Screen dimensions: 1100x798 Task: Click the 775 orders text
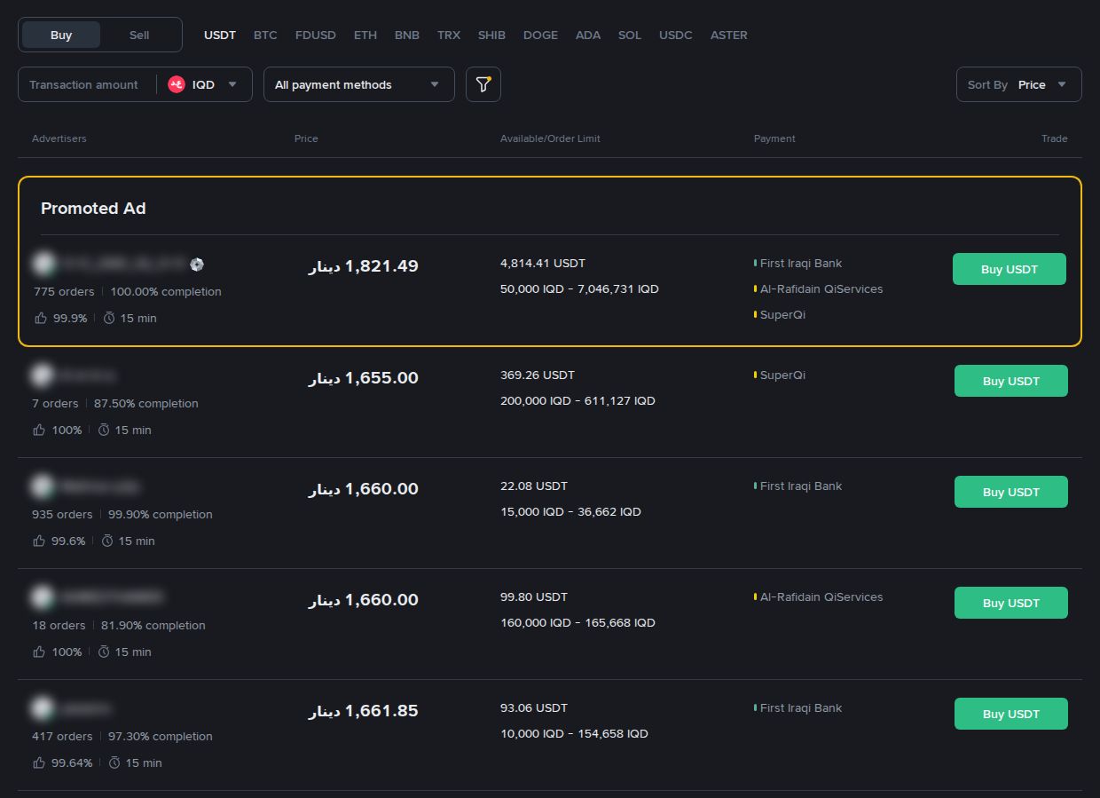point(64,292)
